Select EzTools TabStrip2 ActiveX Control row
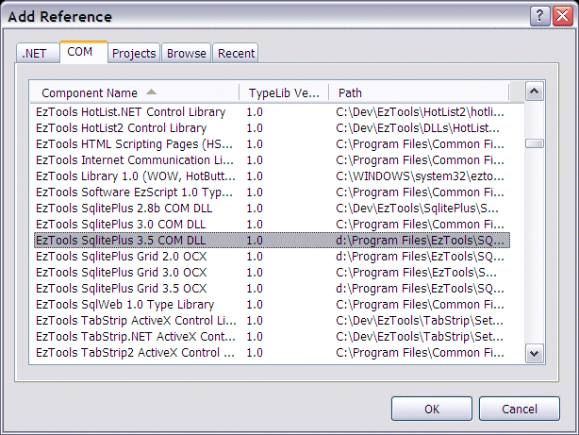The width and height of the screenshot is (579, 435). pos(272,353)
